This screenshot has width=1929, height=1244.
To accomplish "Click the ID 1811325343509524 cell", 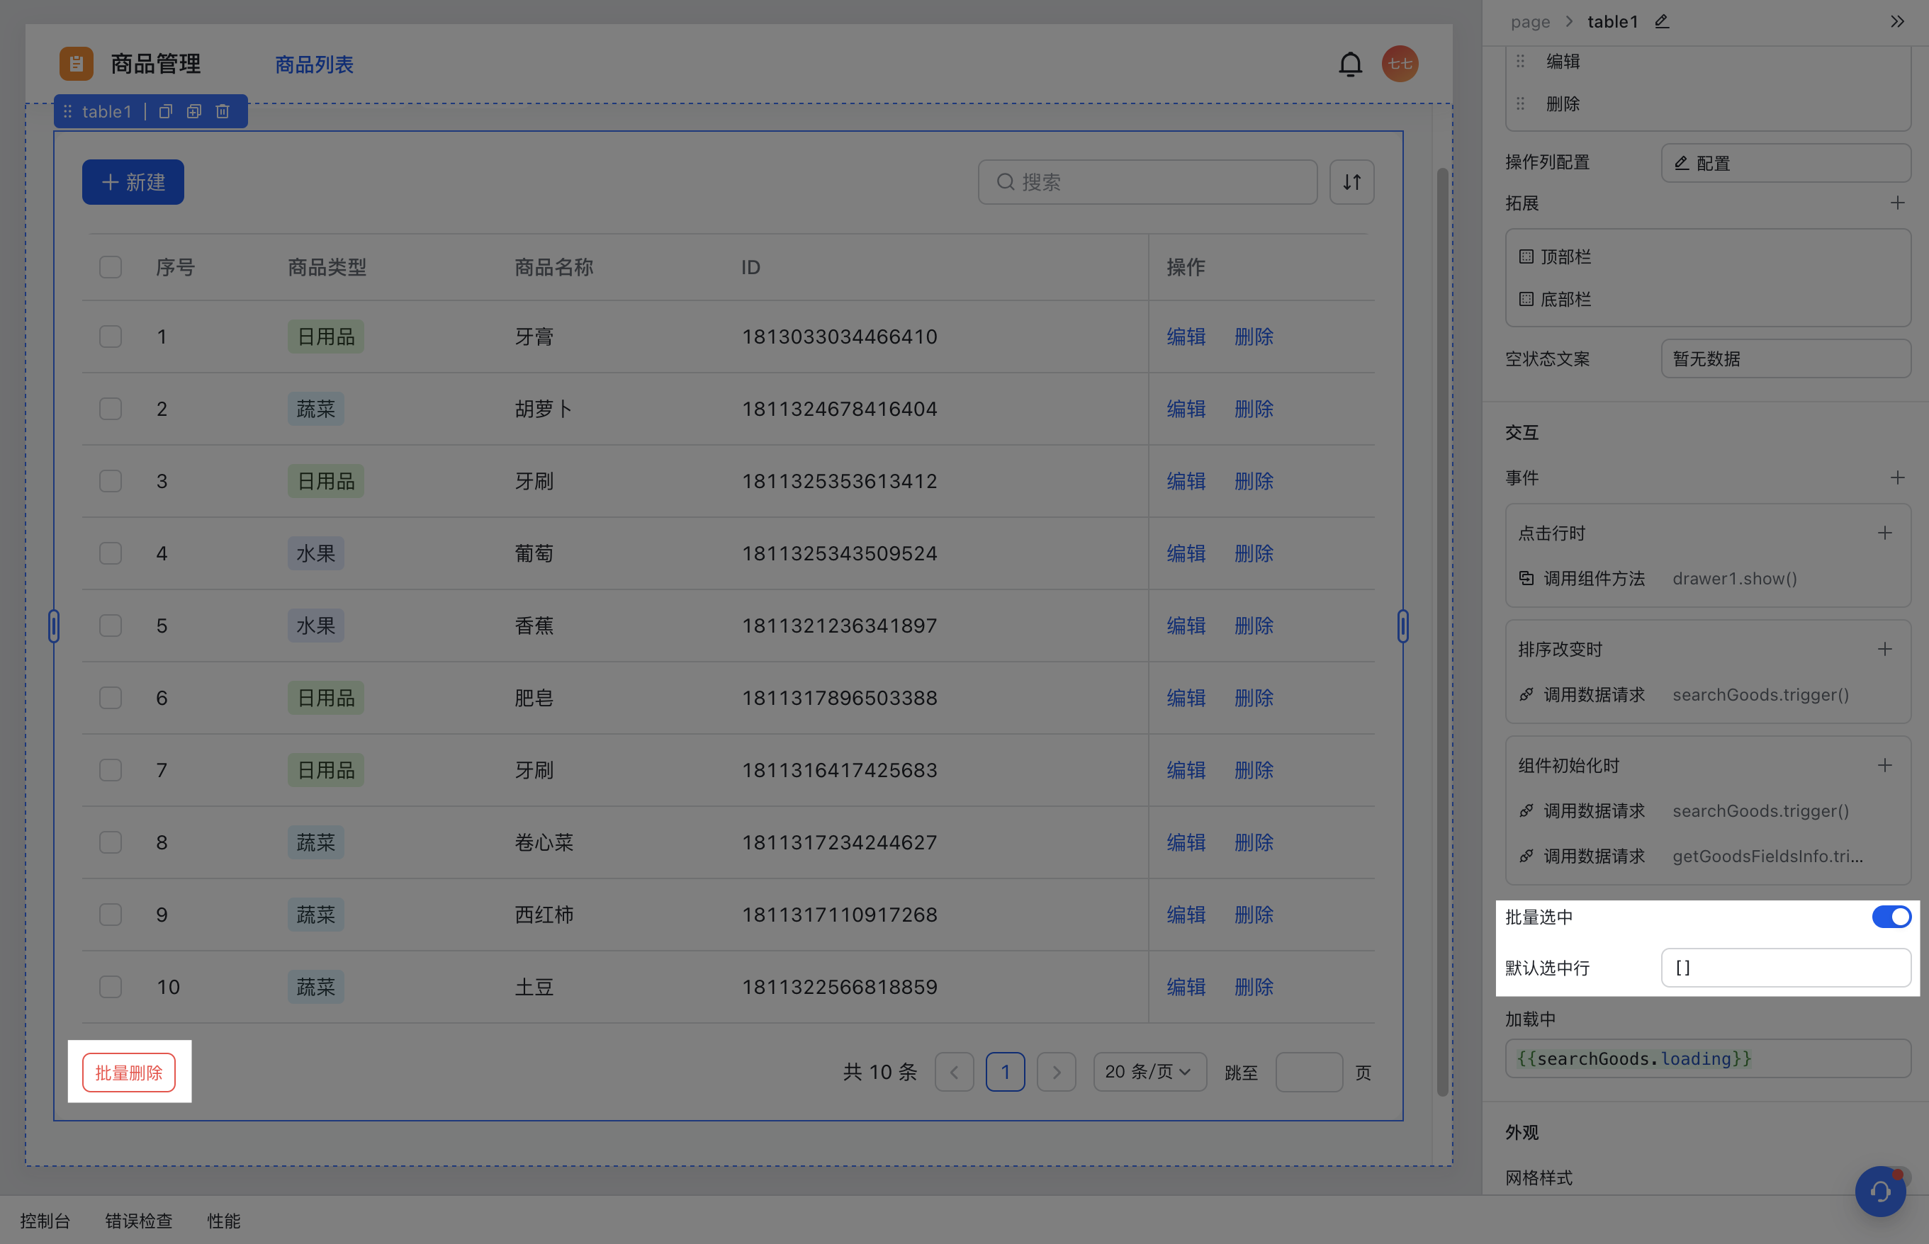I will 840,553.
